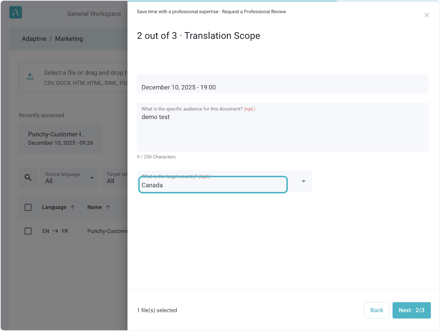This screenshot has height=331, width=440.
Task: Click the Canada target country field
Action: tap(213, 185)
